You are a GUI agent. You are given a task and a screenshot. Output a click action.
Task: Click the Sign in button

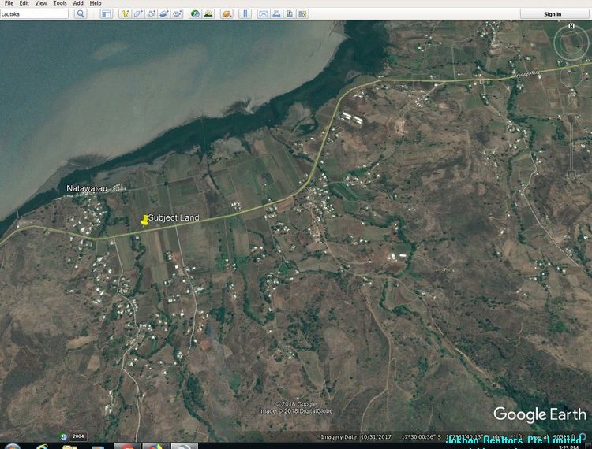553,14
